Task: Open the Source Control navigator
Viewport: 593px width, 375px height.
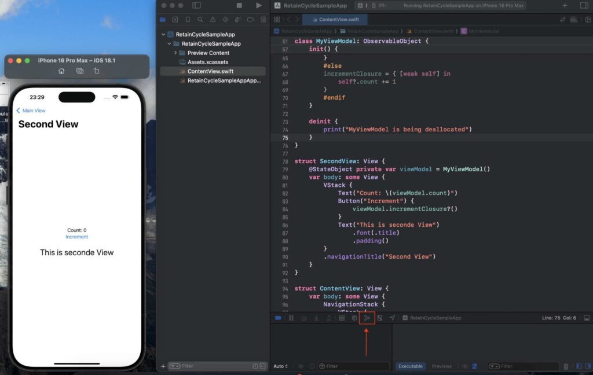Action: pos(175,20)
